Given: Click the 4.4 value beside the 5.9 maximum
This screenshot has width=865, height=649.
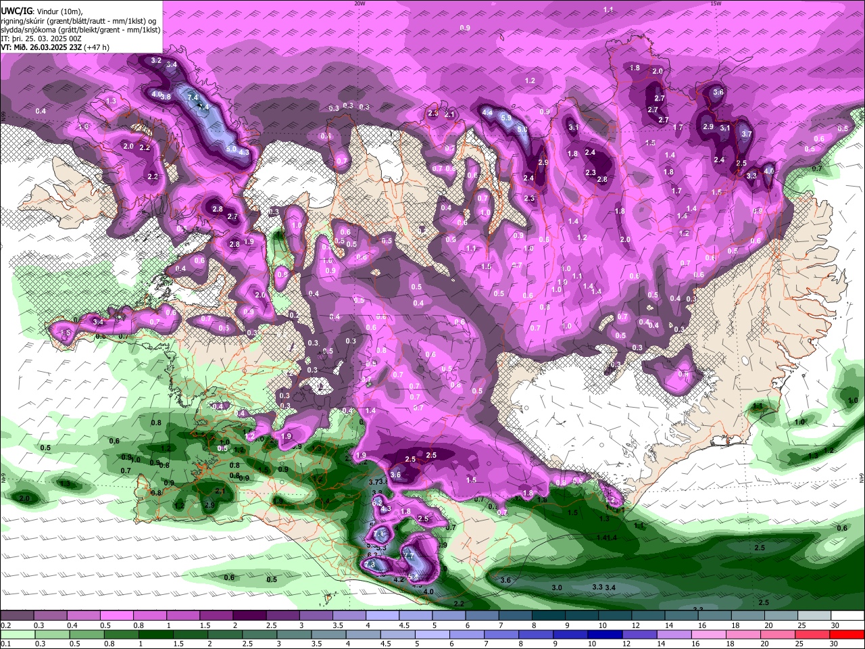Looking at the screenshot, I should pos(487,112).
